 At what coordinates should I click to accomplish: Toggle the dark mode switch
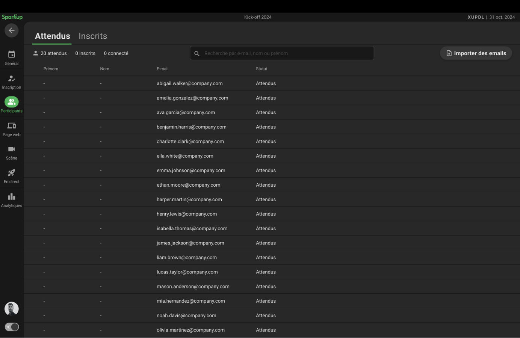coord(12,327)
